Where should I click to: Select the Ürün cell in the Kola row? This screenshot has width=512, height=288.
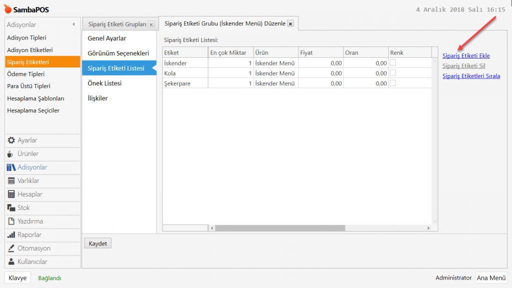[x=275, y=73]
